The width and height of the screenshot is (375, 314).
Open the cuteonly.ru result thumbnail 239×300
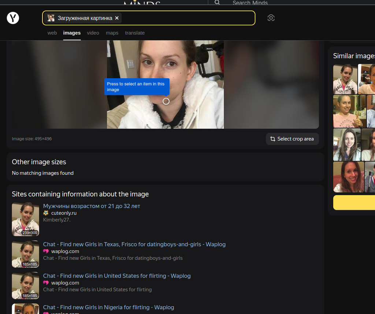[x=25, y=219]
